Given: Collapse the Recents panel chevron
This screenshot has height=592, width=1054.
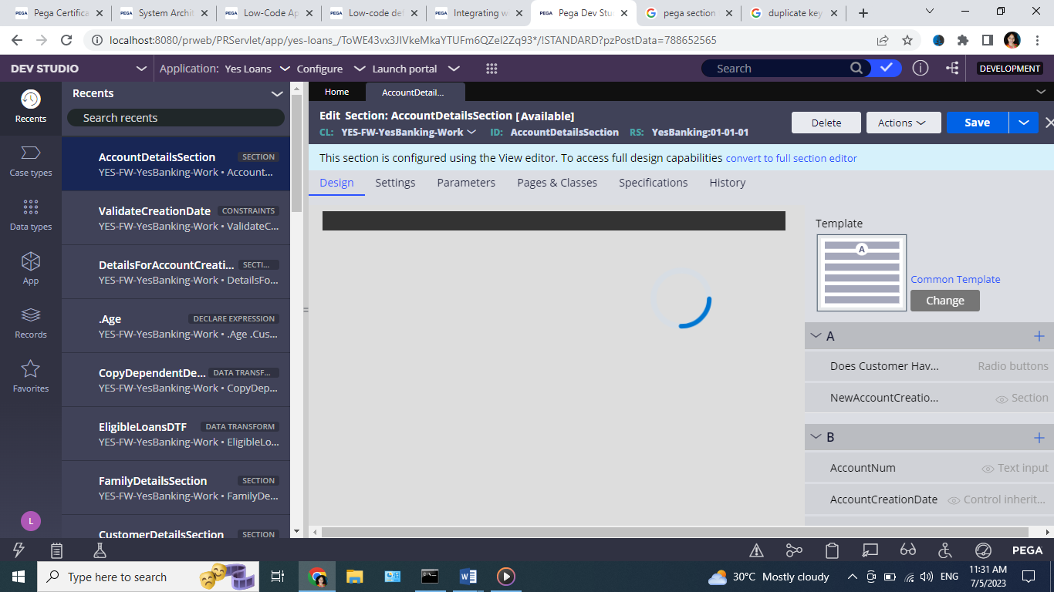Looking at the screenshot, I should (277, 93).
